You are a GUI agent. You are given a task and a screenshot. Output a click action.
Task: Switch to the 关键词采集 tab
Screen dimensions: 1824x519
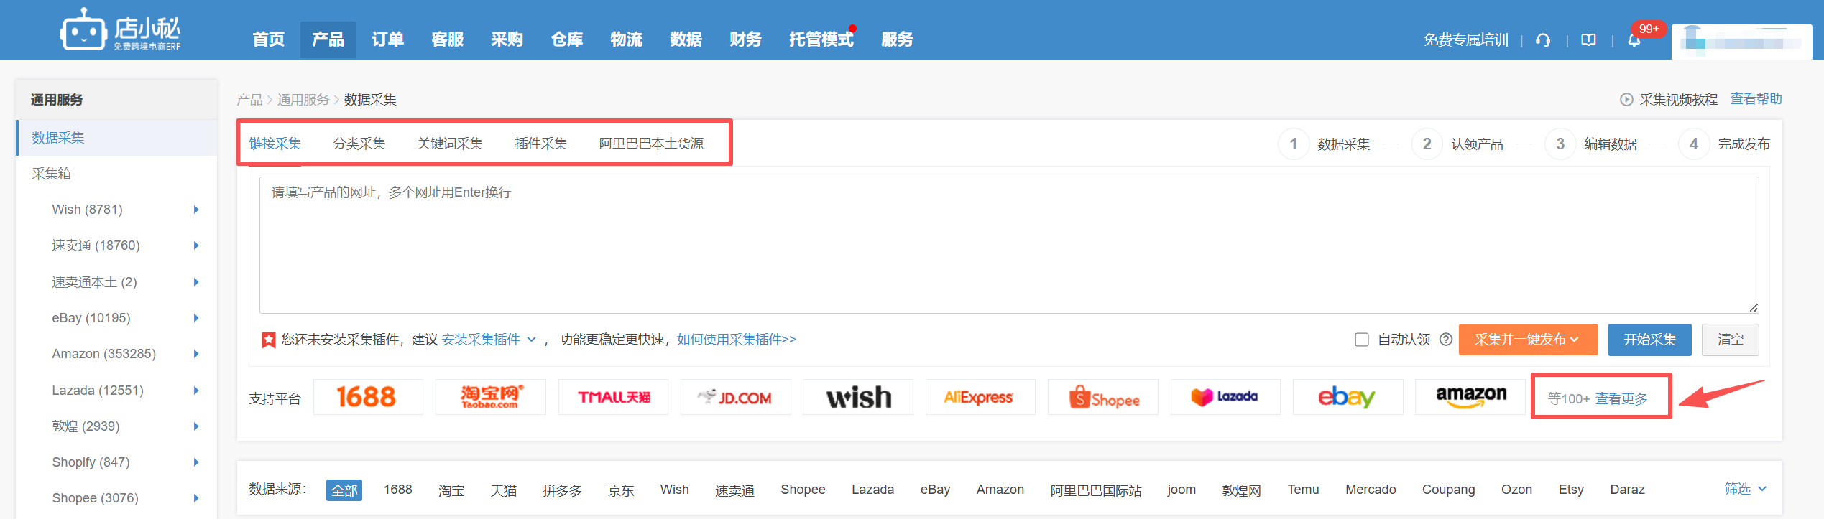[x=450, y=144]
